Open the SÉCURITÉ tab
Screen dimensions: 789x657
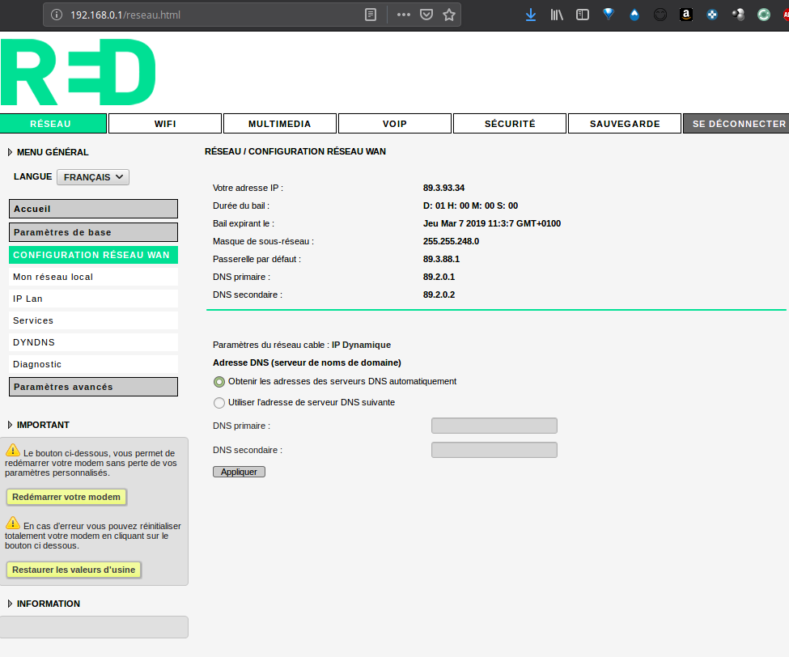510,124
